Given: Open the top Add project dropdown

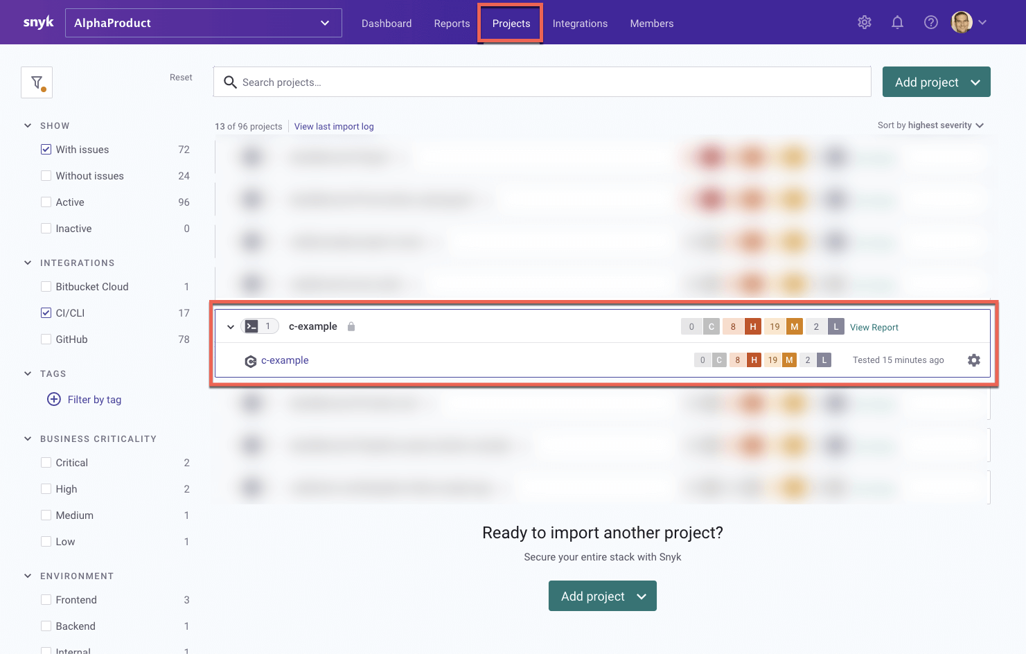Looking at the screenshot, I should tap(937, 82).
